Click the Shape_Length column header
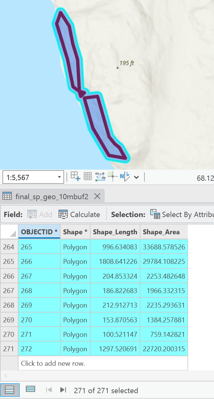Viewport: 214px width, 399px height. tap(115, 232)
